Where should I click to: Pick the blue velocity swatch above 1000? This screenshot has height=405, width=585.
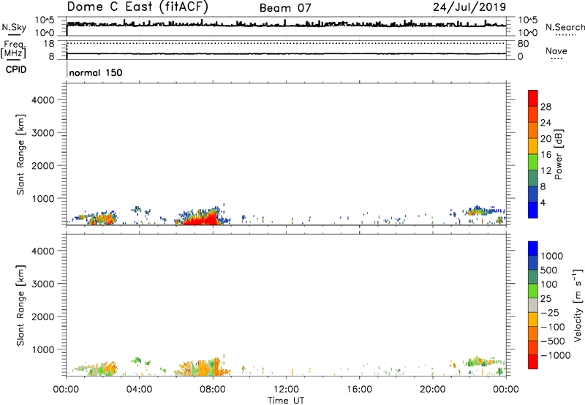click(x=533, y=249)
